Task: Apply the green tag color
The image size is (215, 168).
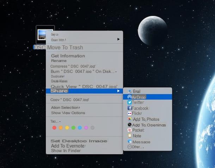Action: click(x=73, y=128)
